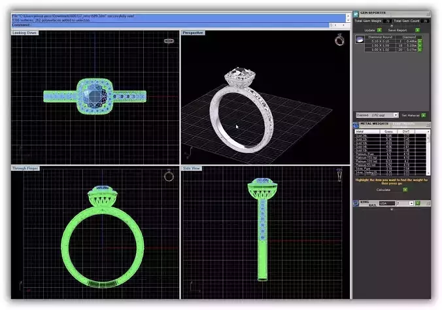Click green arrow on 5.10 X 5.10 row
The image size is (442, 310).
420,41
